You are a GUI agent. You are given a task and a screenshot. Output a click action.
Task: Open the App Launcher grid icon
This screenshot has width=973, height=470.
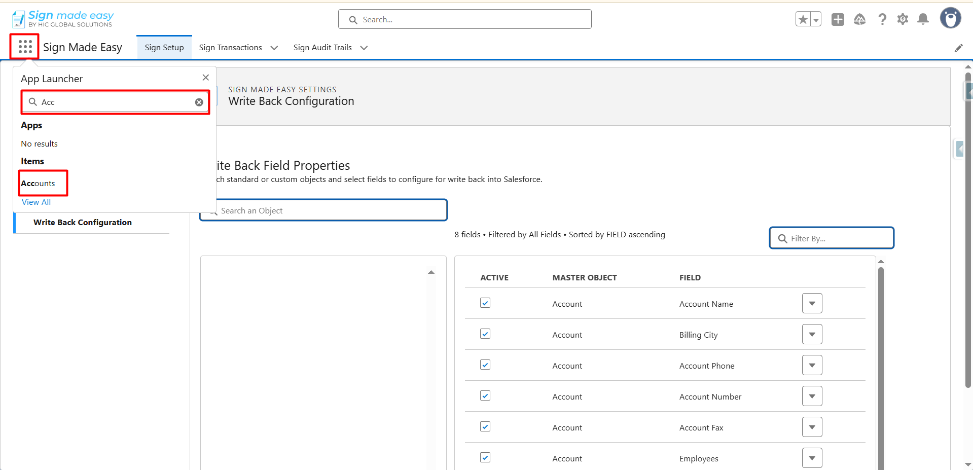pos(25,47)
